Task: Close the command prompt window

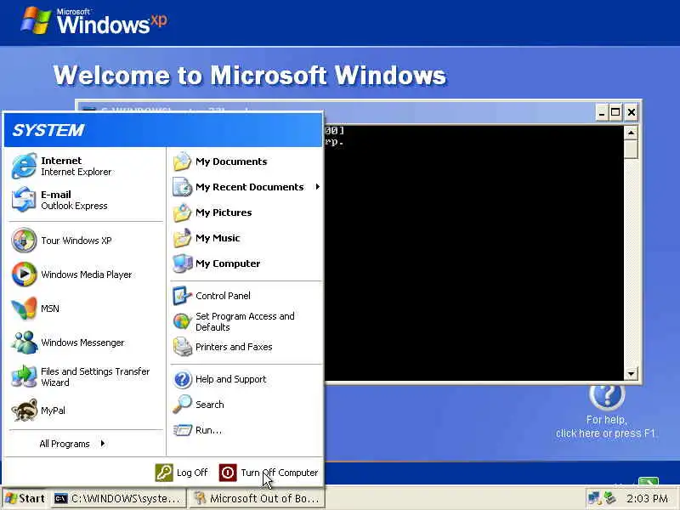Action: click(x=631, y=113)
